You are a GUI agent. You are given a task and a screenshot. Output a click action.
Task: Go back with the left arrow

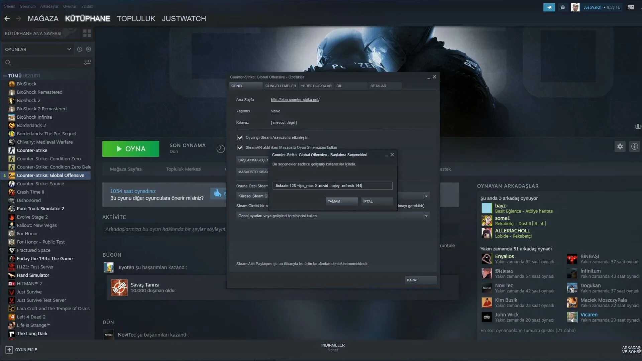7,19
